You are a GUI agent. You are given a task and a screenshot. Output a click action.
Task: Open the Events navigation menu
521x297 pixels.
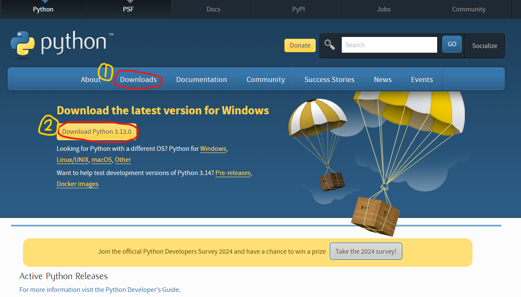point(422,79)
